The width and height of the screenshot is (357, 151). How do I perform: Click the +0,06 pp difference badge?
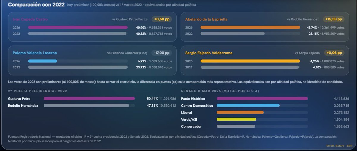[334, 53]
